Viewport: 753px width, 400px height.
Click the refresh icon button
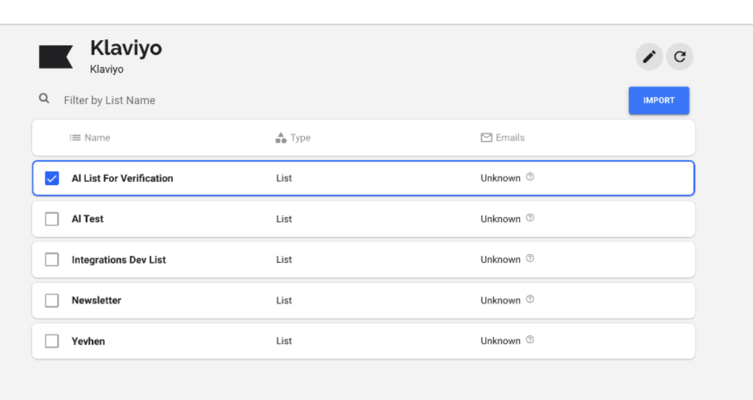(x=680, y=57)
